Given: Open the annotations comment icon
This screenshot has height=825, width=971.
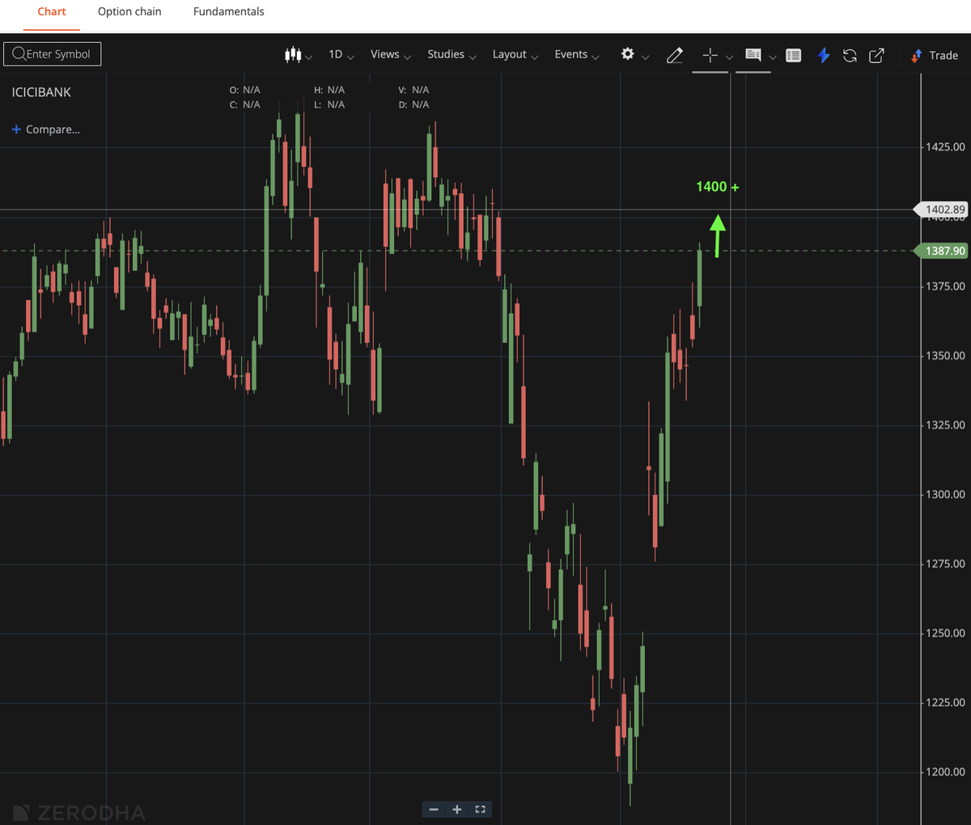Looking at the screenshot, I should click(753, 55).
